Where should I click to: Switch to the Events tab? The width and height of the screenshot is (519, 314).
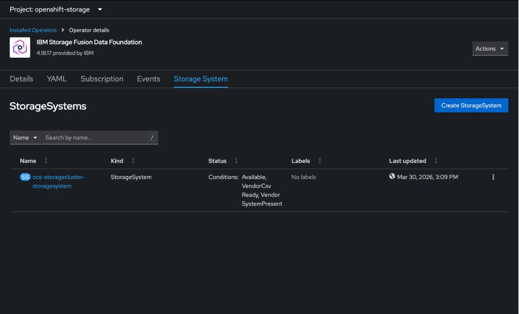[148, 78]
